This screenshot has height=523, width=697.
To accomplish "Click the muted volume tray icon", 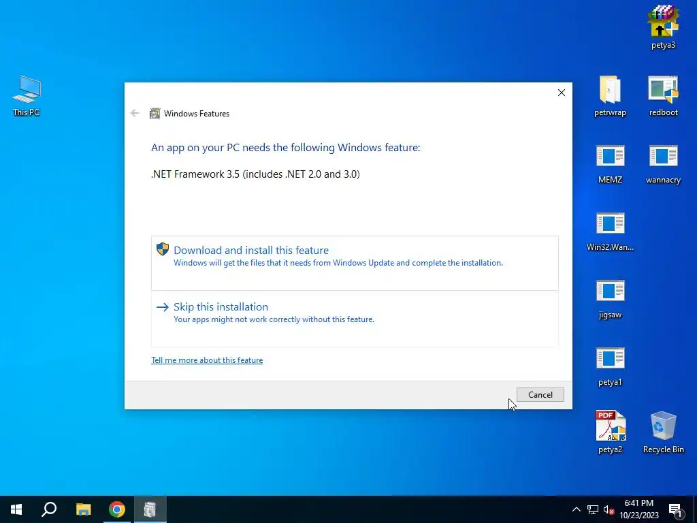I will coord(609,509).
